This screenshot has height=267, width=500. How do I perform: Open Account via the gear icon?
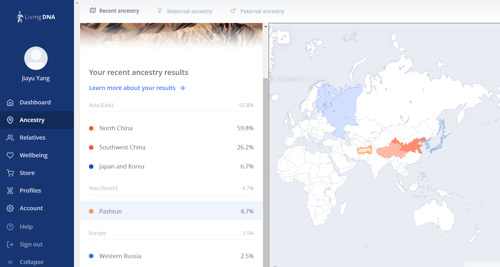click(10, 208)
